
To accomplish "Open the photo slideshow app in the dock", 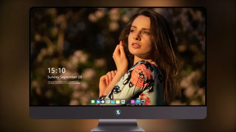I will [123, 102].
